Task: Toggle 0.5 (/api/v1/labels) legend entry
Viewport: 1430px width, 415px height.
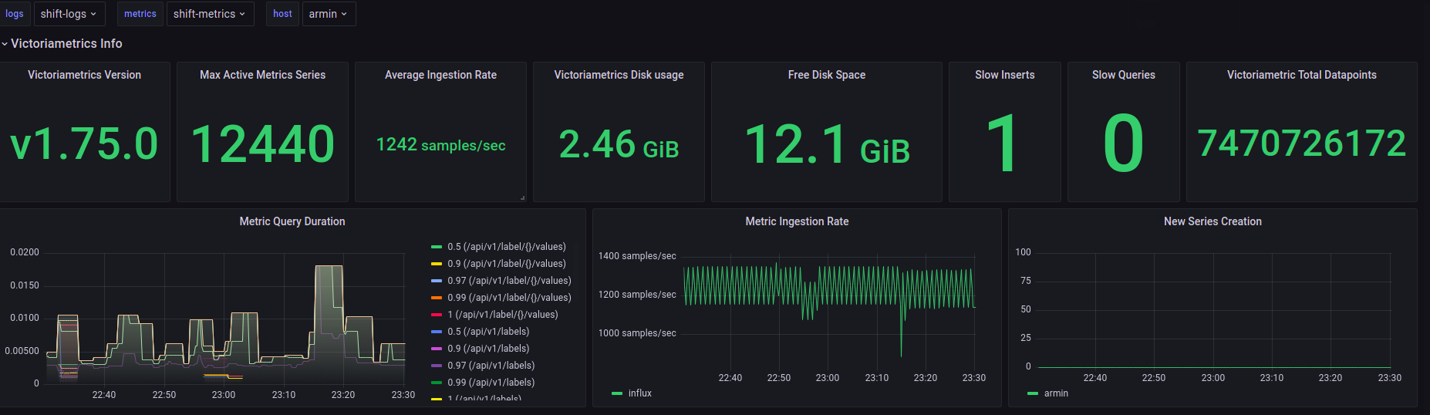Action: (x=488, y=332)
